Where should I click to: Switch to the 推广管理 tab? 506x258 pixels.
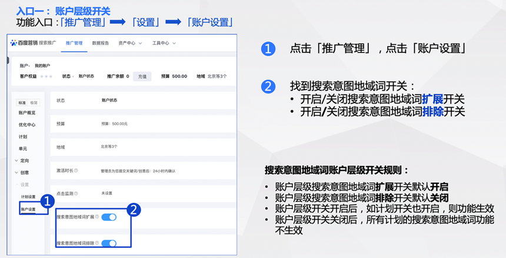[x=74, y=43]
